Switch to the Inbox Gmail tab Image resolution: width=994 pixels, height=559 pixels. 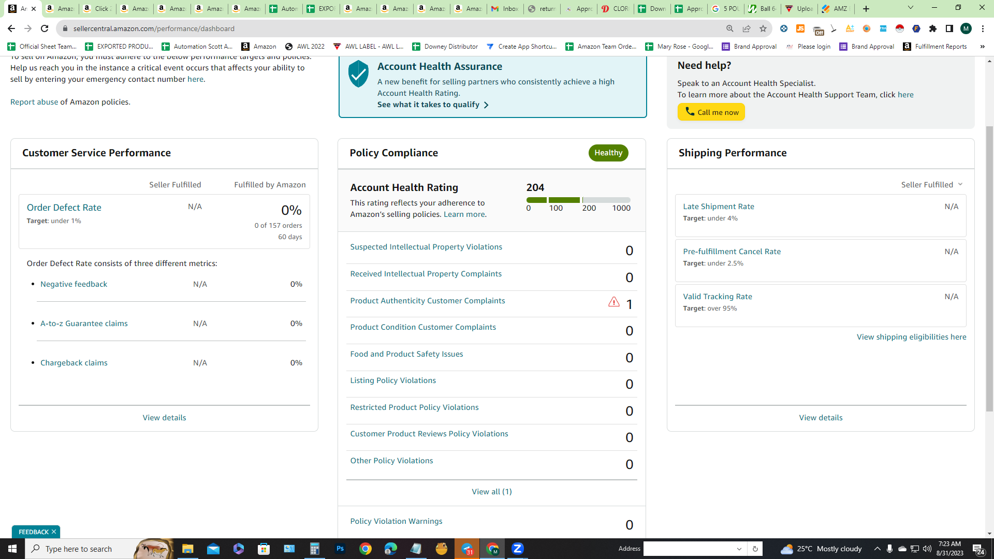tap(505, 9)
